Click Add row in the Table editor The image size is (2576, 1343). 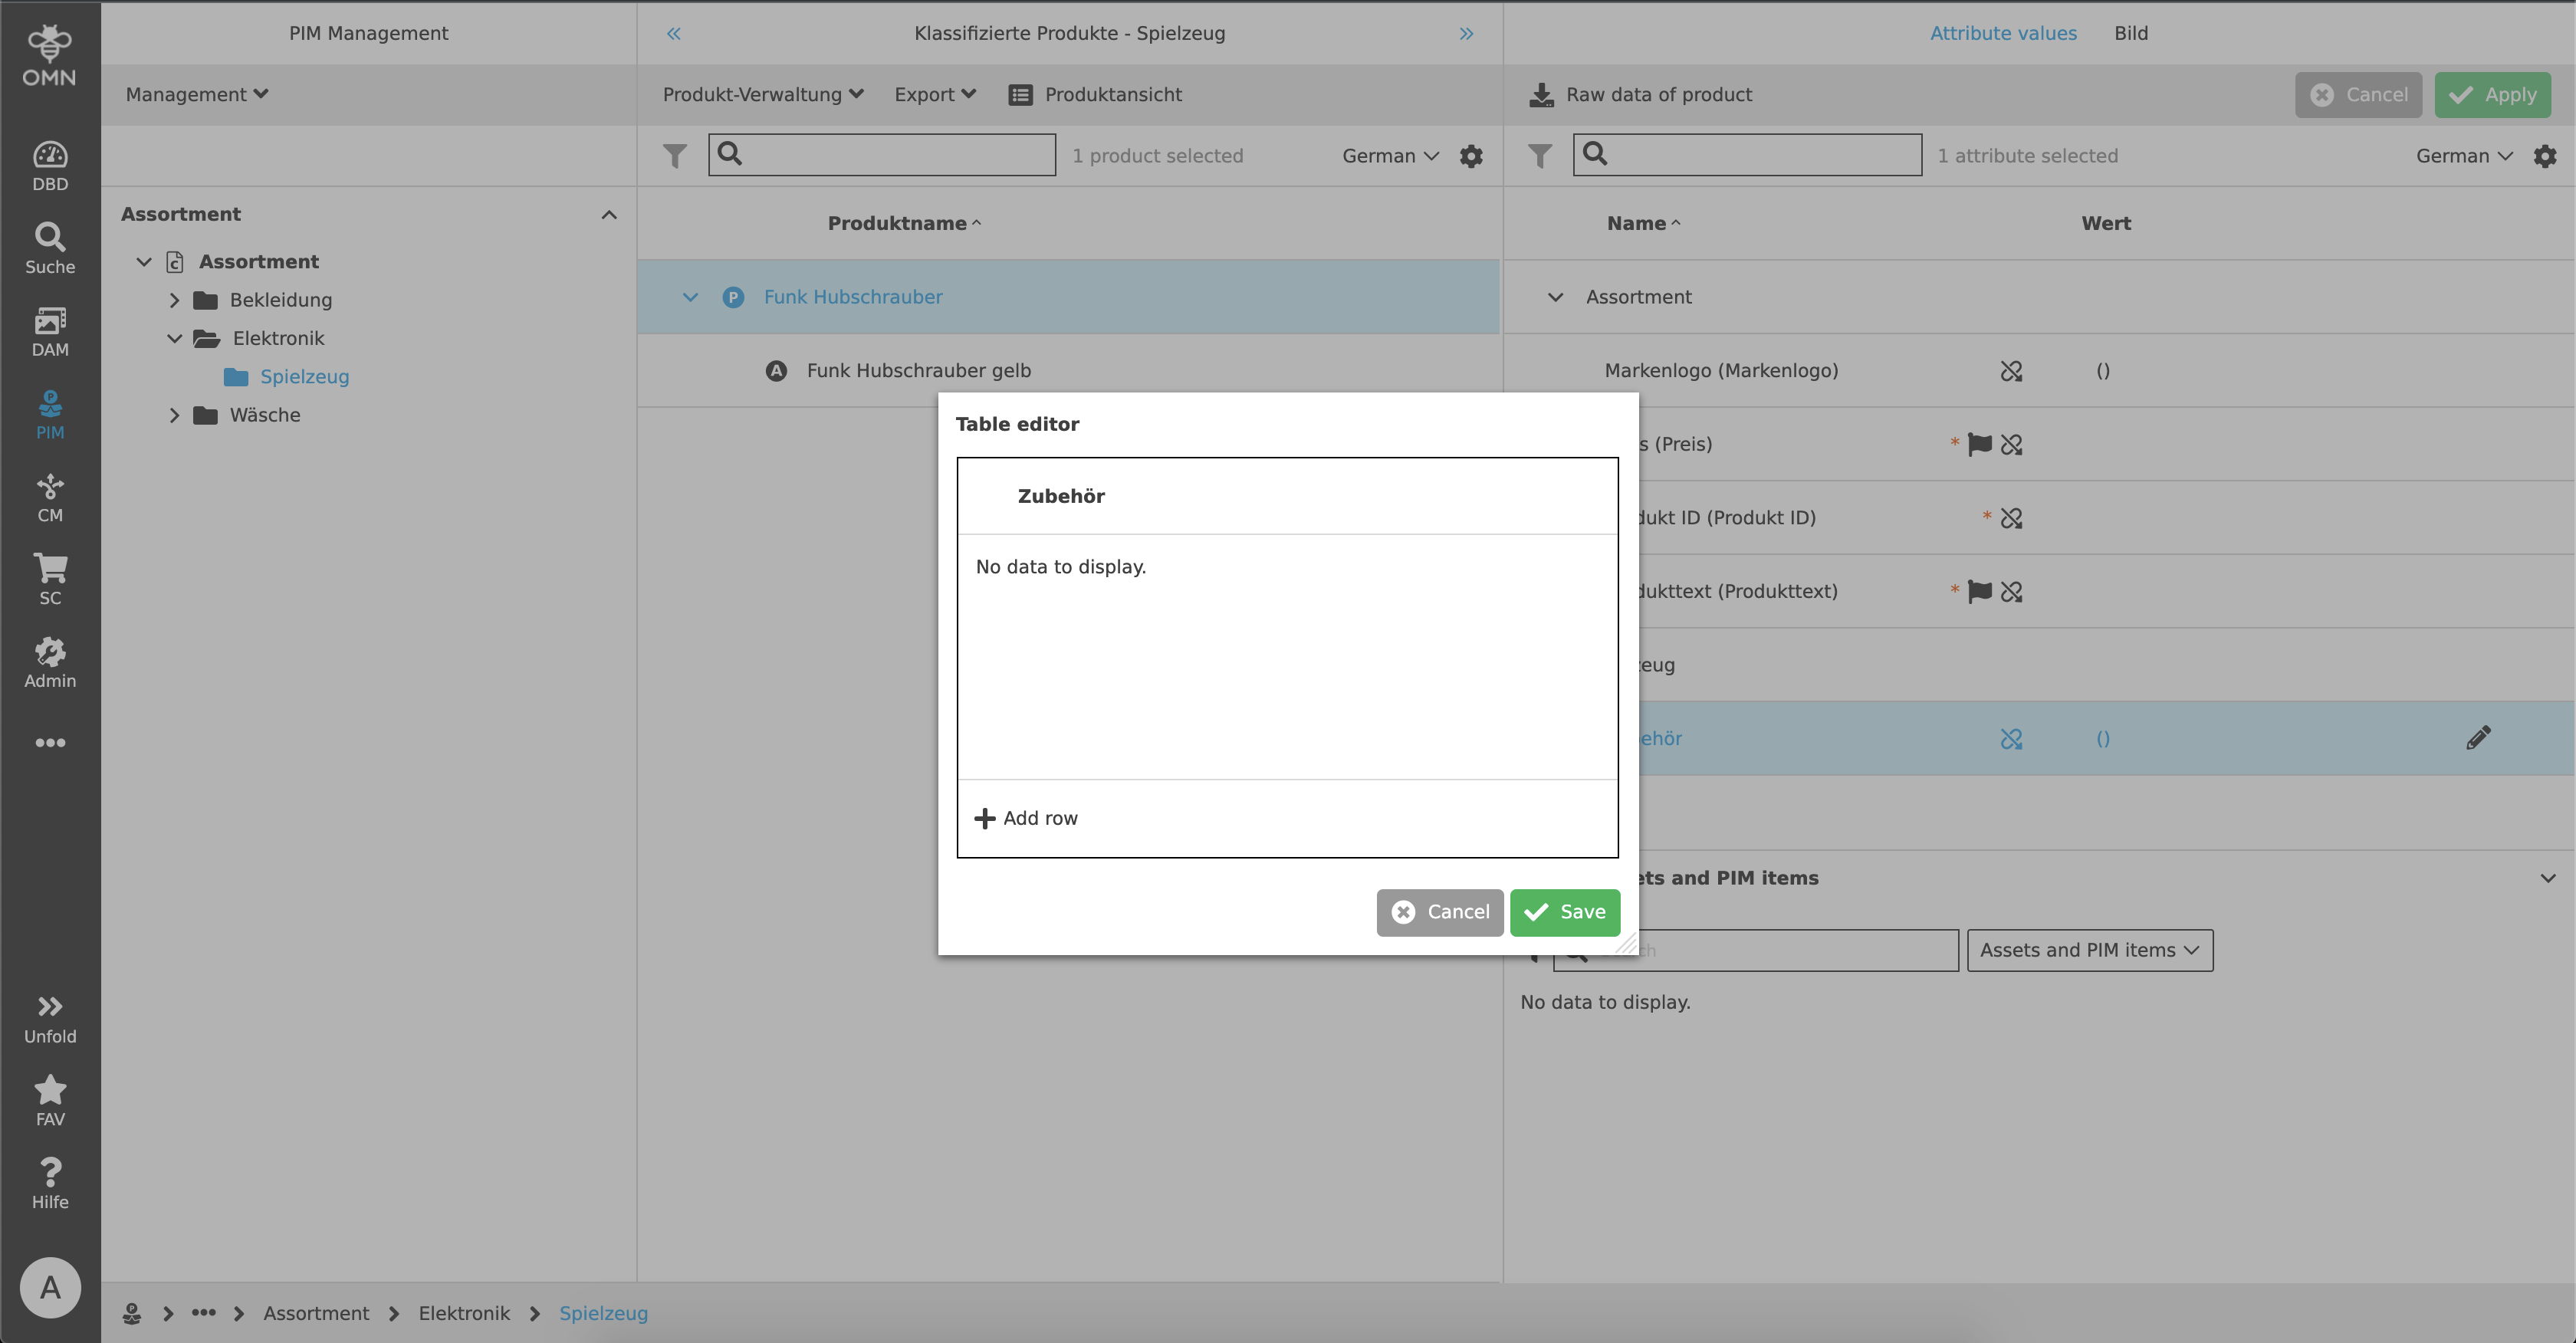point(1026,817)
